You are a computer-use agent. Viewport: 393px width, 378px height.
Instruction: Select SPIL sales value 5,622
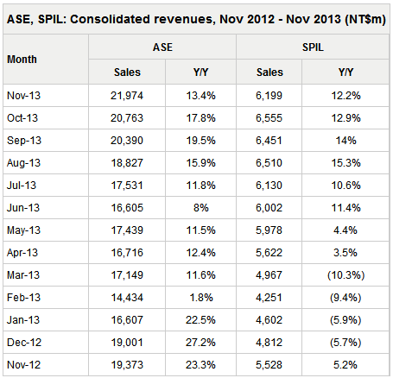click(269, 252)
